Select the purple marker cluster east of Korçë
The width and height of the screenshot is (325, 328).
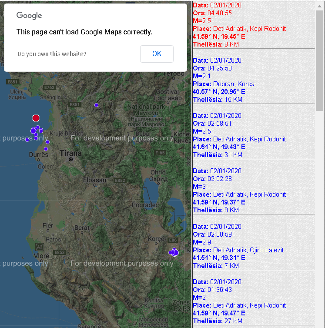point(174,252)
